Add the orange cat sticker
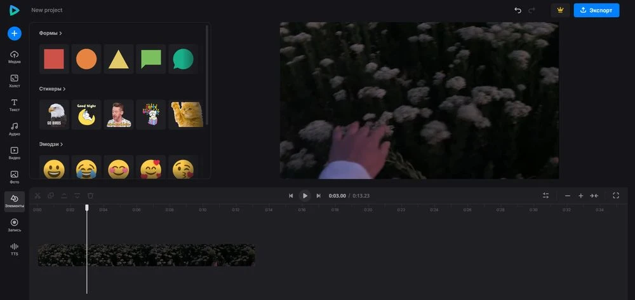The image size is (635, 300). point(186,114)
